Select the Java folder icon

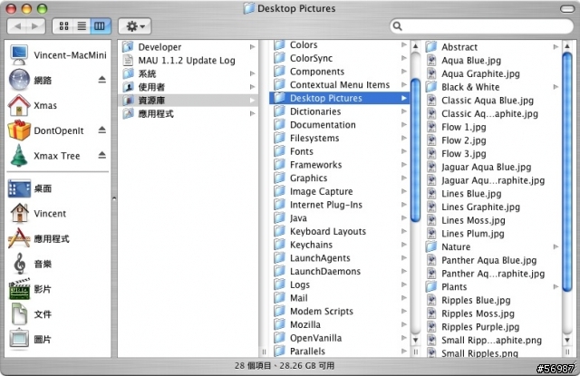tap(280, 217)
